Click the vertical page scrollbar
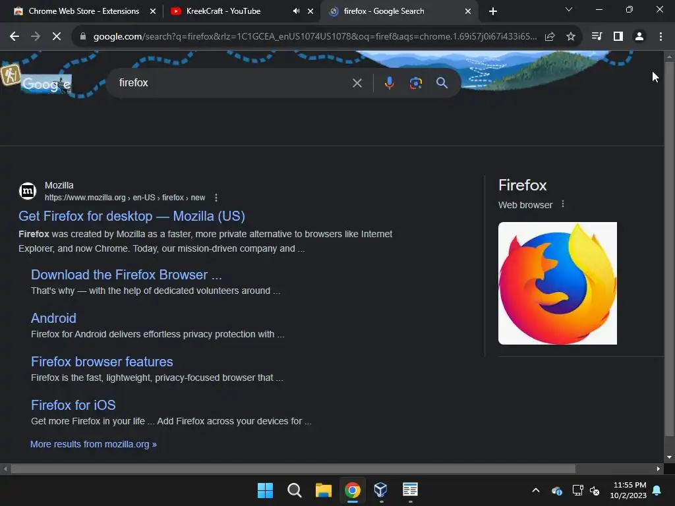Viewport: 675px width, 506px height. coord(669,248)
